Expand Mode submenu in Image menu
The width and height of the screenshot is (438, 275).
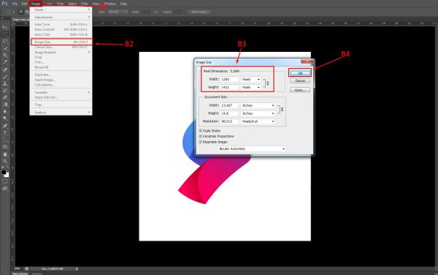[61, 10]
